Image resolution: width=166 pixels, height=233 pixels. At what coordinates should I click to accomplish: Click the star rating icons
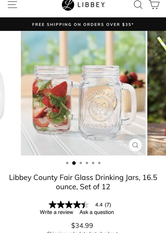pos(69,204)
